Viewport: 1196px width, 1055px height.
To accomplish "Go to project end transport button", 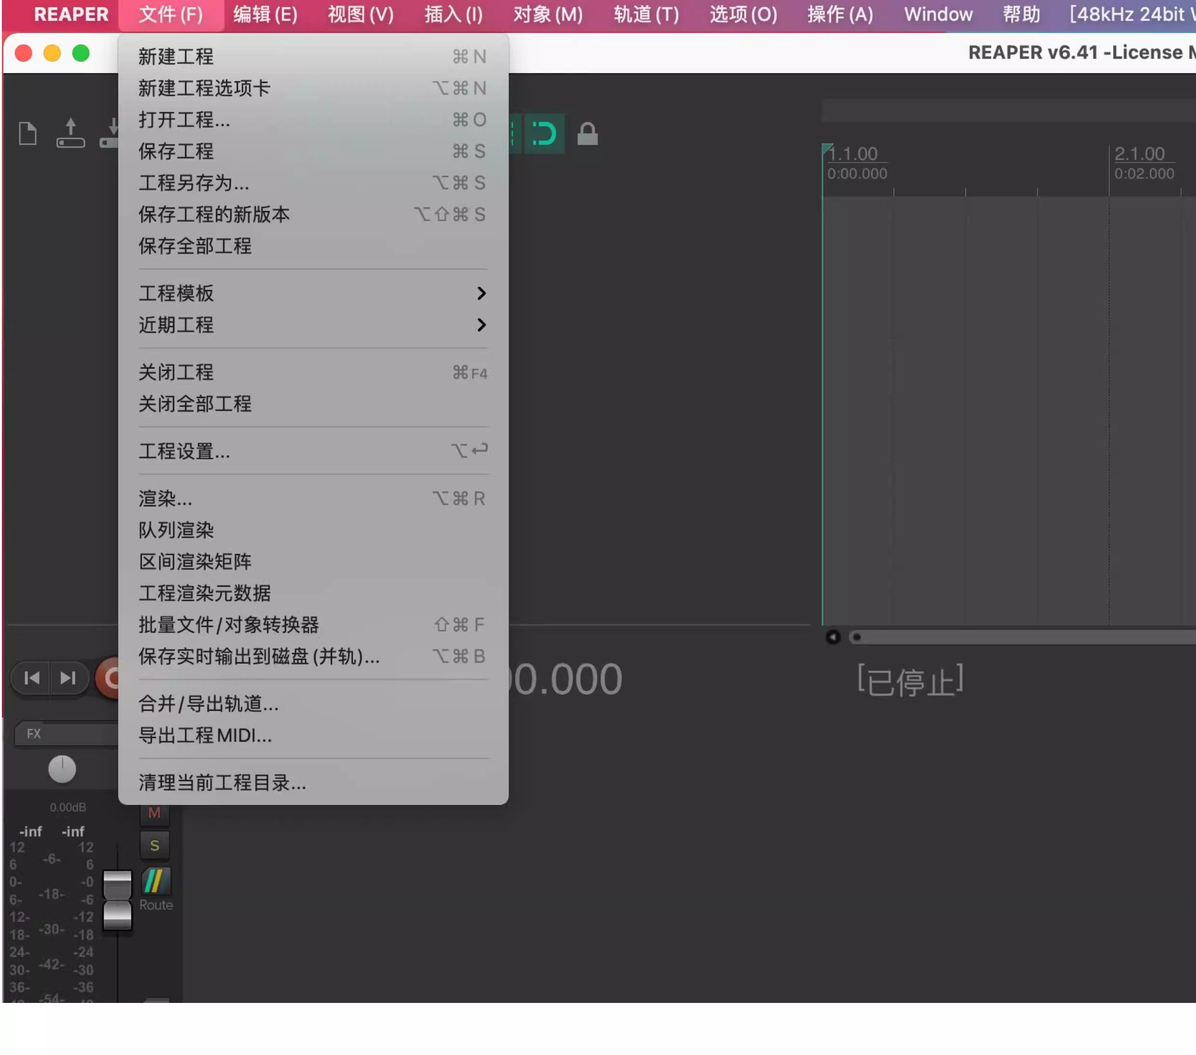I will click(68, 678).
